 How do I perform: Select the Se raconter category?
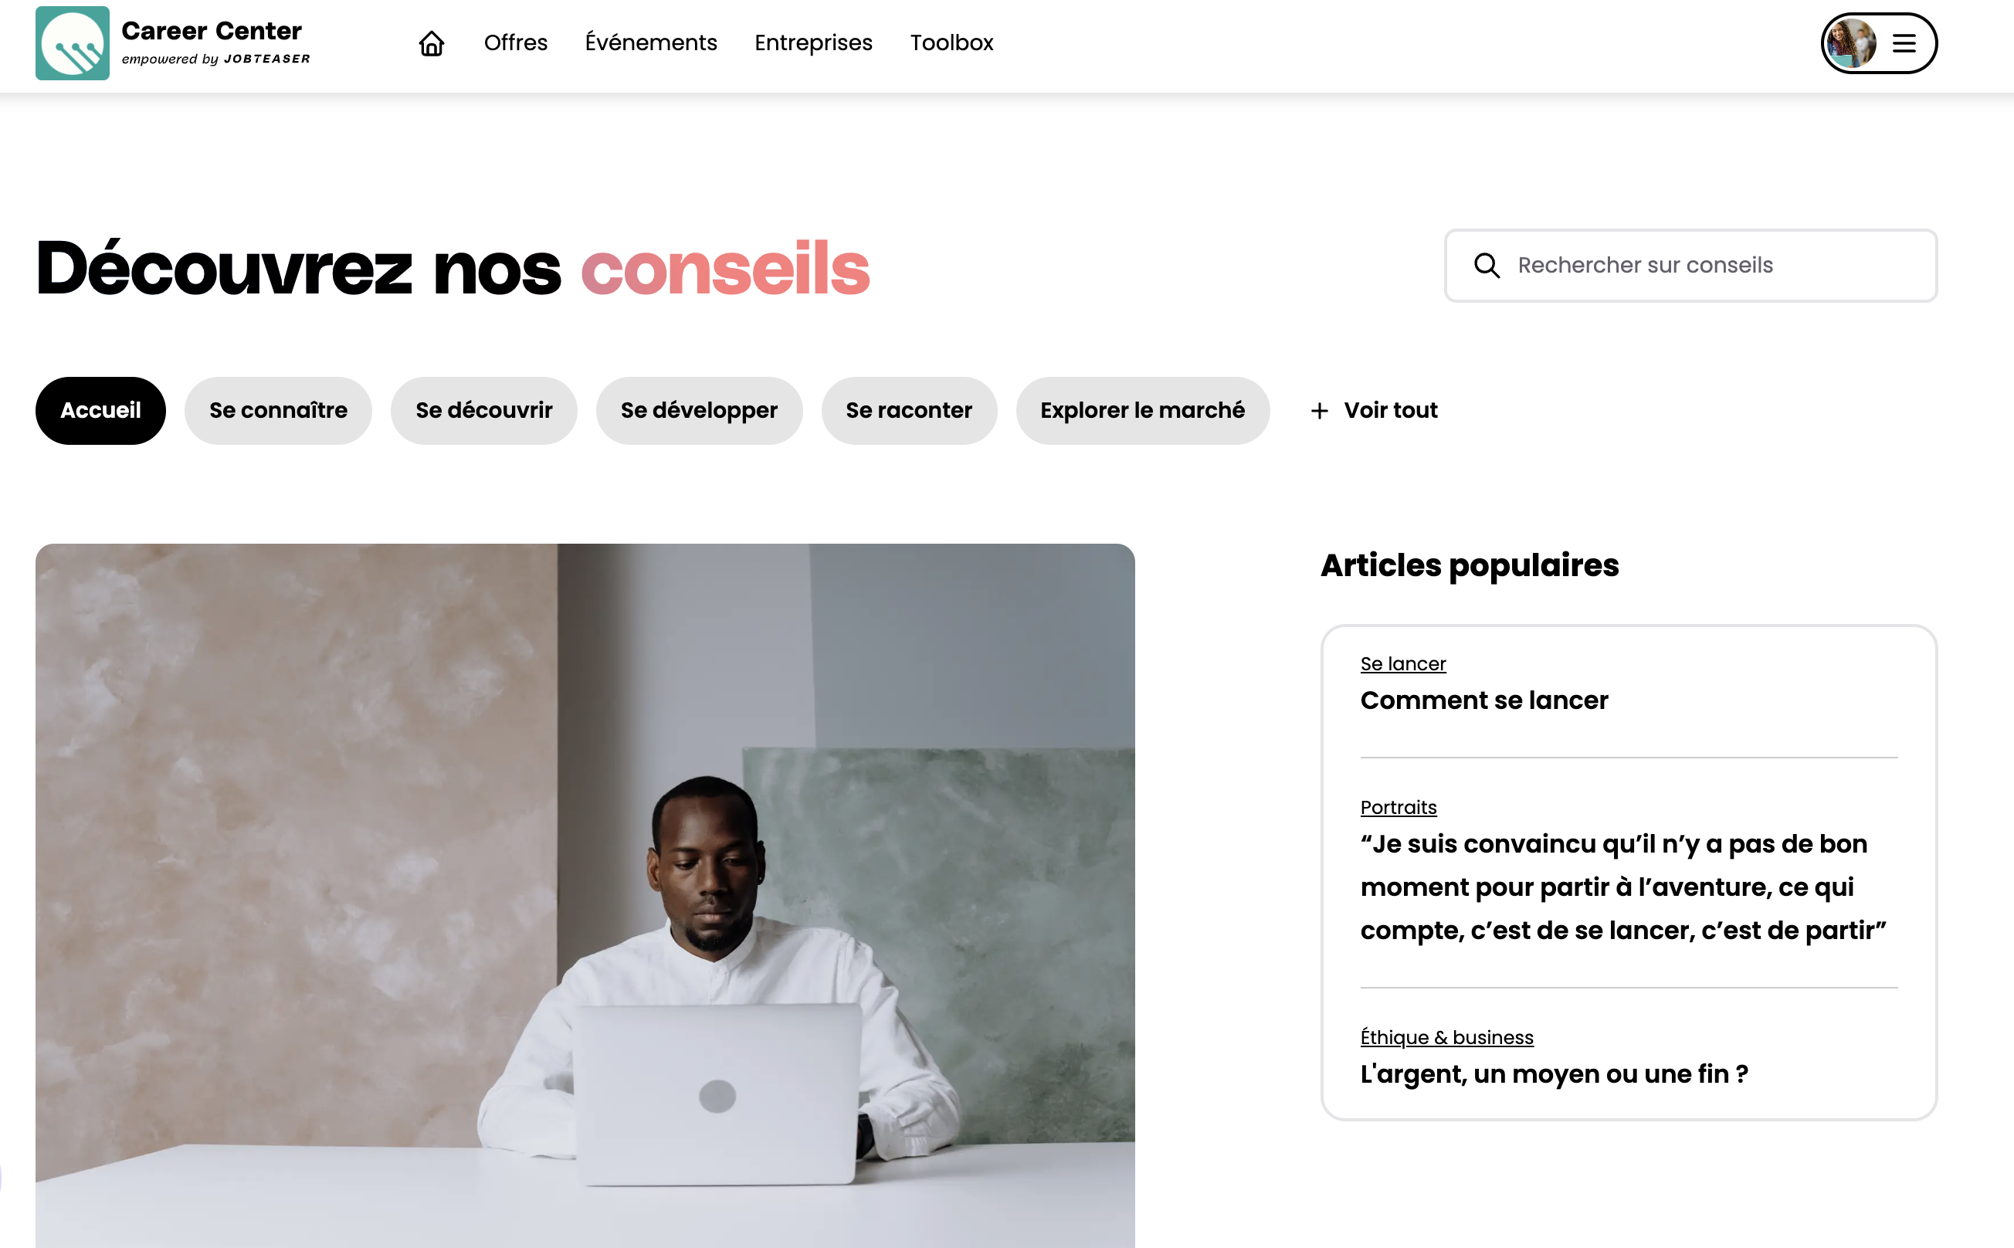pos(909,410)
